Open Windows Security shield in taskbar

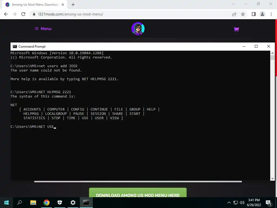coord(60,203)
